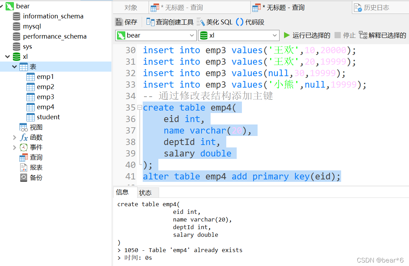
Task: Click line number 41 in the editor
Action: coord(131,176)
